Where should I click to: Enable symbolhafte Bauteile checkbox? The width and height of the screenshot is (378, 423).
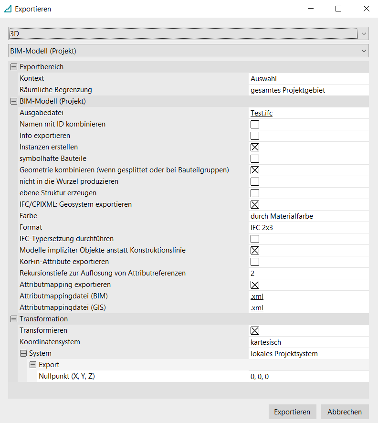[x=255, y=159]
